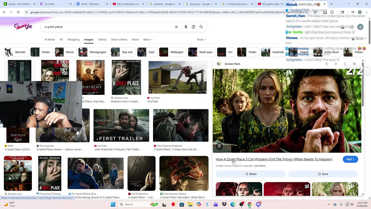The height and width of the screenshot is (209, 371).
Task: Filter images by Demogorgon chip
Action: [94, 52]
